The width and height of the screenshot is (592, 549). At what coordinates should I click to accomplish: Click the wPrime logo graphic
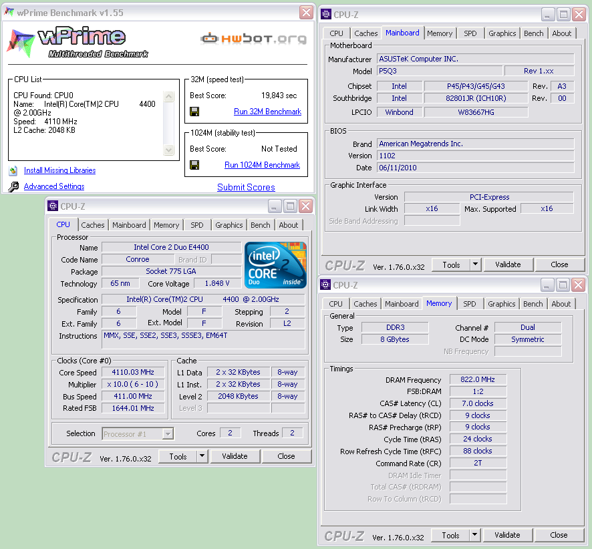tap(78, 42)
